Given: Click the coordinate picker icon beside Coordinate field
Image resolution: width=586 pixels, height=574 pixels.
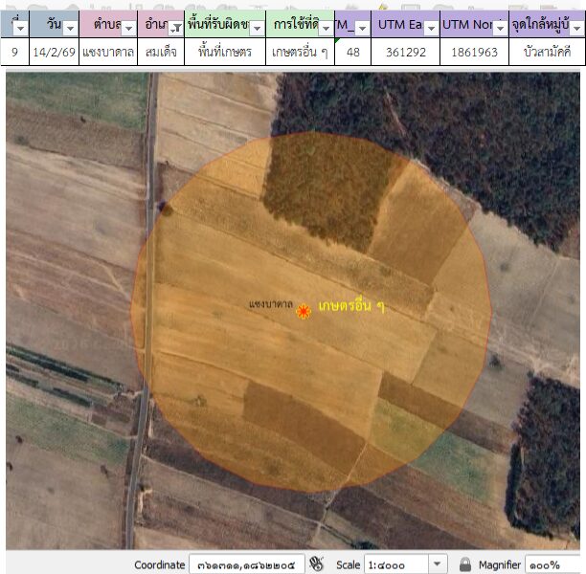Looking at the screenshot, I should pos(318,564).
